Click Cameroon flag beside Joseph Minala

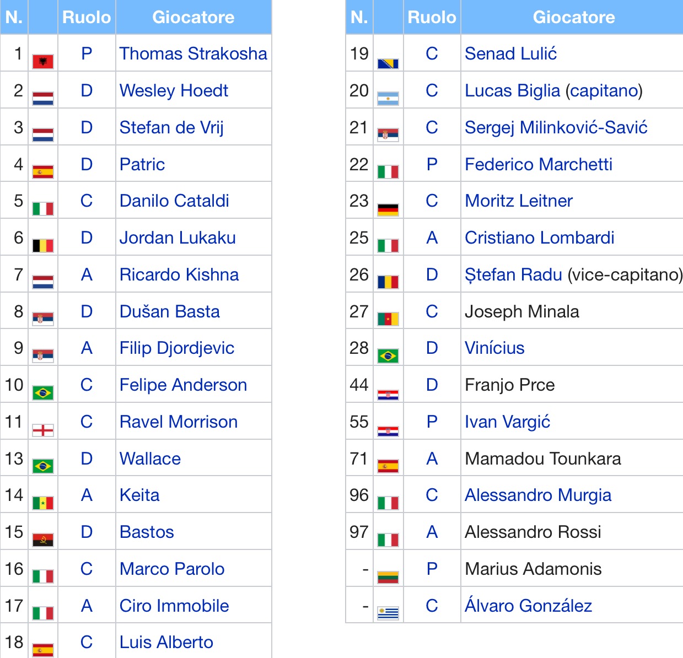[x=388, y=319]
